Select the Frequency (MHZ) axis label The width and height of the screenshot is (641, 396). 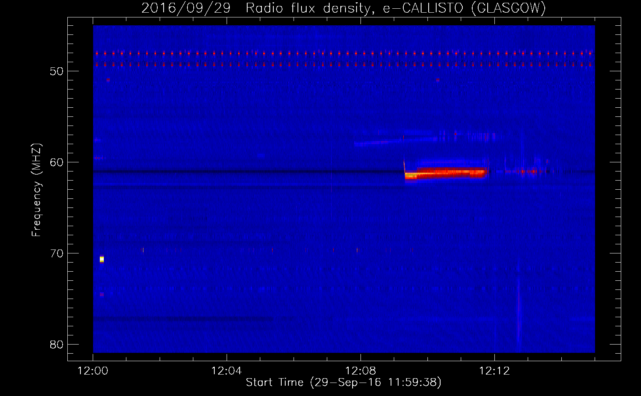click(36, 190)
